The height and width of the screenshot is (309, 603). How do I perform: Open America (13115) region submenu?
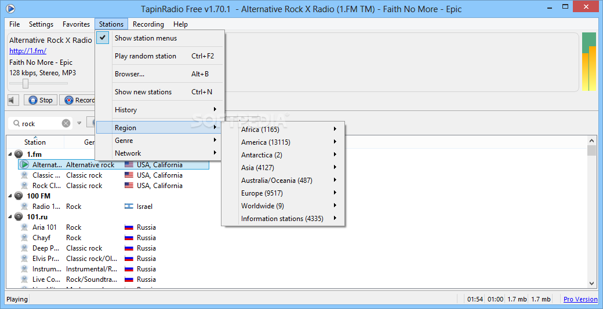[283, 142]
